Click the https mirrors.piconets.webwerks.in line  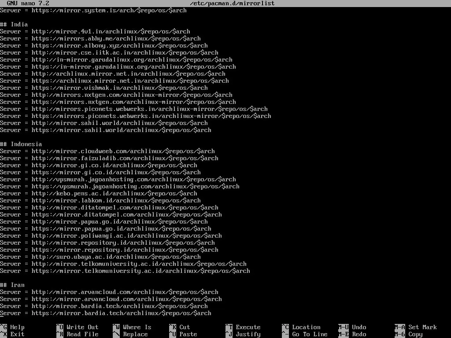pos(136,116)
